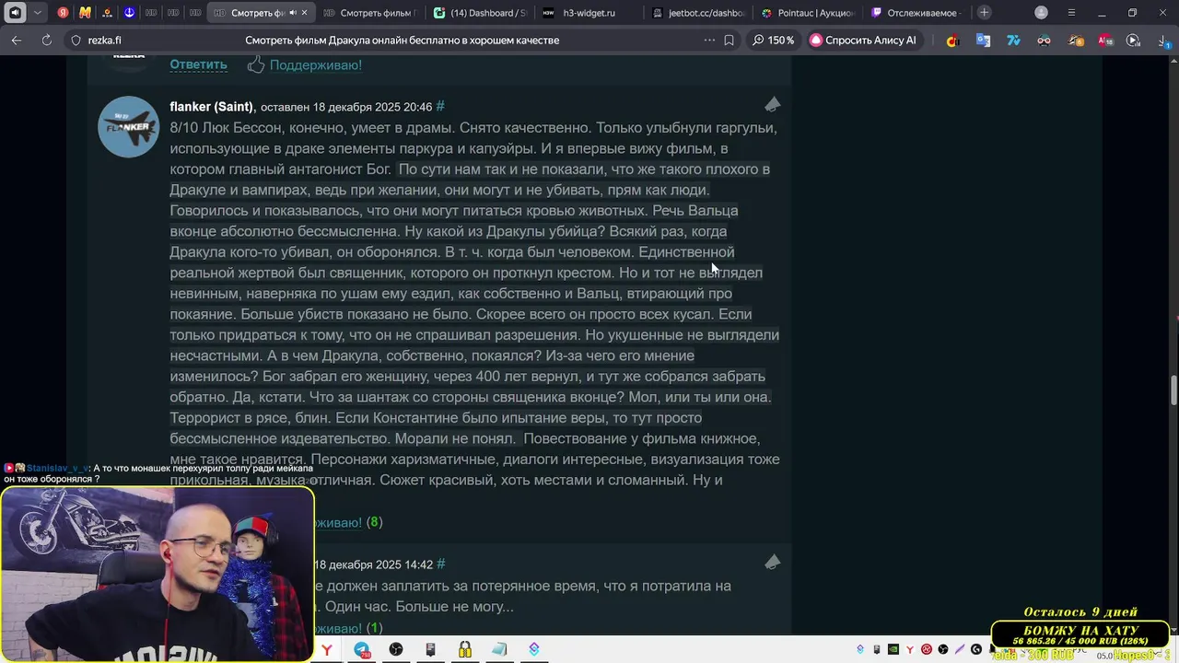This screenshot has width=1179, height=663.
Task: Click flanker's avatar image
Action: pyautogui.click(x=129, y=127)
